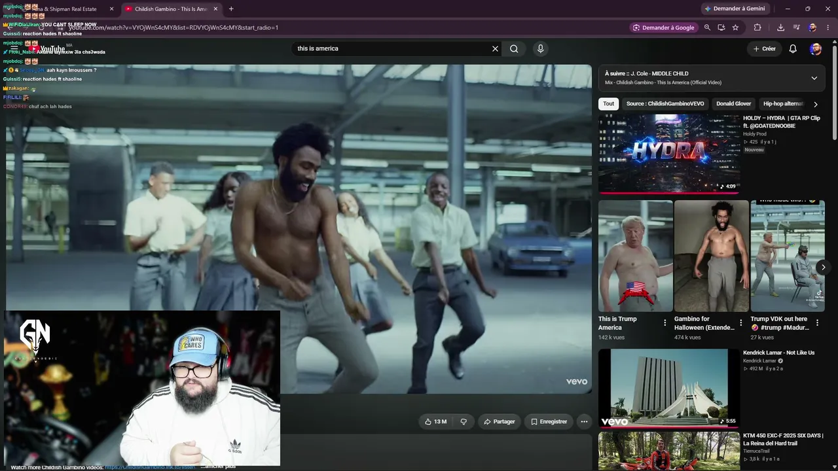Viewport: 838px width, 471px height.
Task: Open Kendrick Lamar - Not Like Us title
Action: (x=779, y=353)
